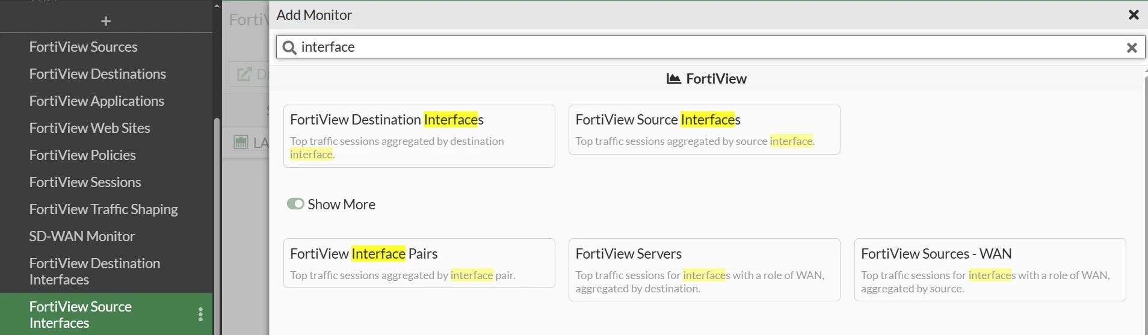Click the FortiView section chart icon
Screen dimensions: 1148x335
674,79
